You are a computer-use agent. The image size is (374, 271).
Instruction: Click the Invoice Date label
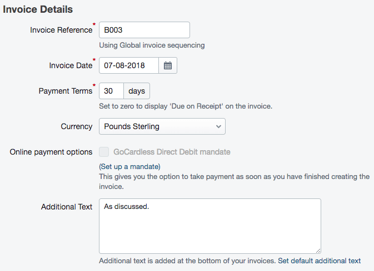click(x=71, y=65)
